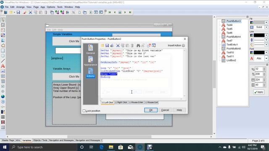
Task: Switch to the Master Page tab
Action: coord(8,140)
